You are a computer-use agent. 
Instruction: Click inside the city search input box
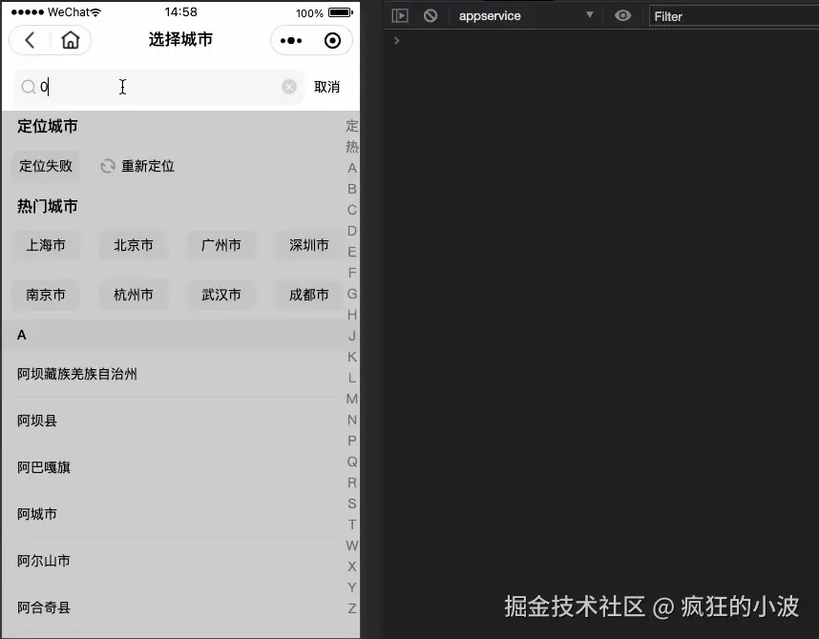[x=143, y=86]
